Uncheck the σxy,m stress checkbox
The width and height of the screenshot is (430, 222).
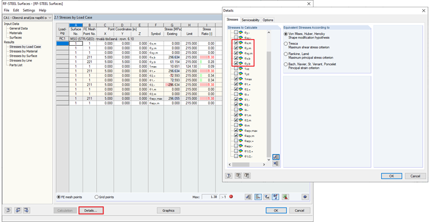coord(236,53)
